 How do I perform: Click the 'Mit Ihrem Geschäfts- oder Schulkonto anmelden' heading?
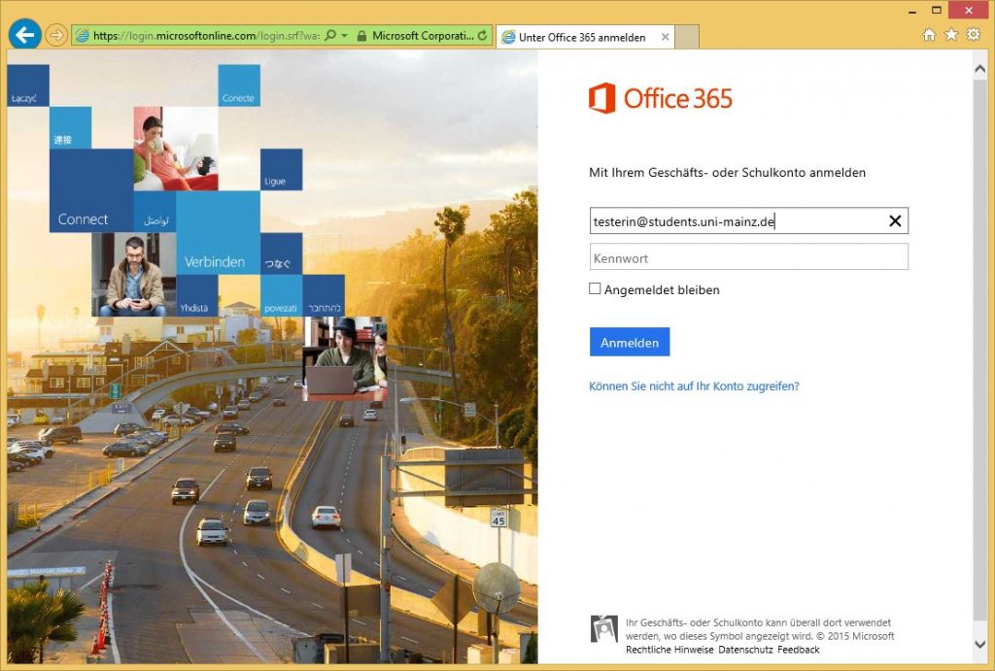coord(727,173)
